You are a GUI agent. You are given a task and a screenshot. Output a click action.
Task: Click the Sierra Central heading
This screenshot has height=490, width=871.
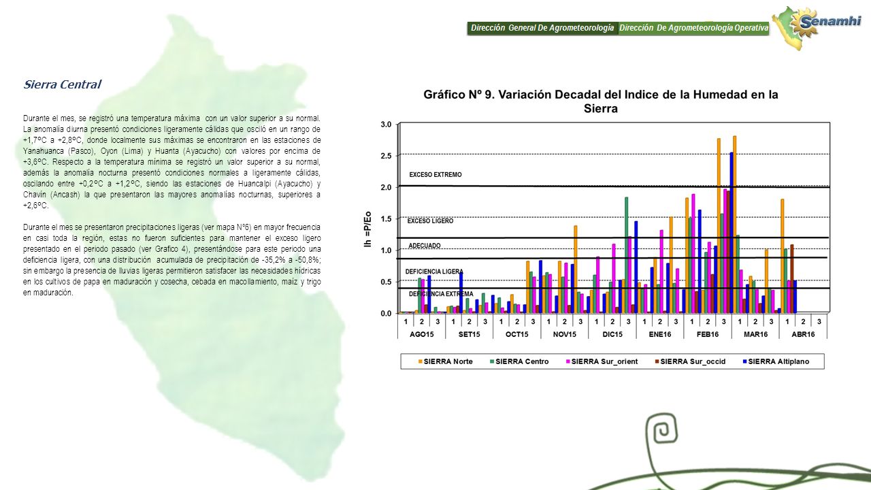62,85
